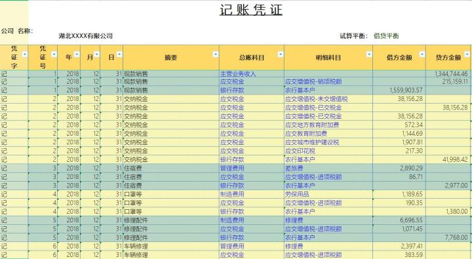Open the 凭证字 column filter dropdown
The width and height of the screenshot is (472, 259).
click(x=25, y=54)
